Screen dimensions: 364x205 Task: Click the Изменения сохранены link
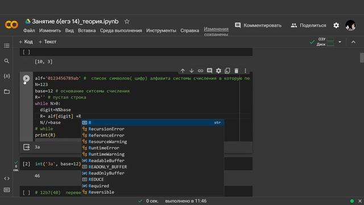[x=216, y=32]
